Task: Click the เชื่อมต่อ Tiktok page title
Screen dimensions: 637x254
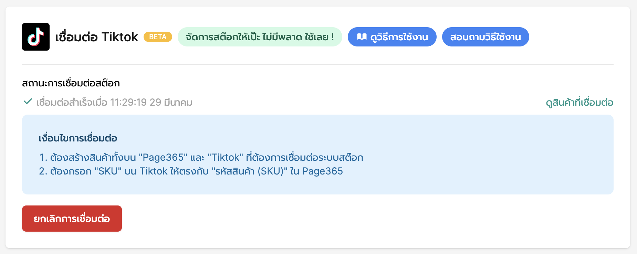Action: [x=96, y=37]
